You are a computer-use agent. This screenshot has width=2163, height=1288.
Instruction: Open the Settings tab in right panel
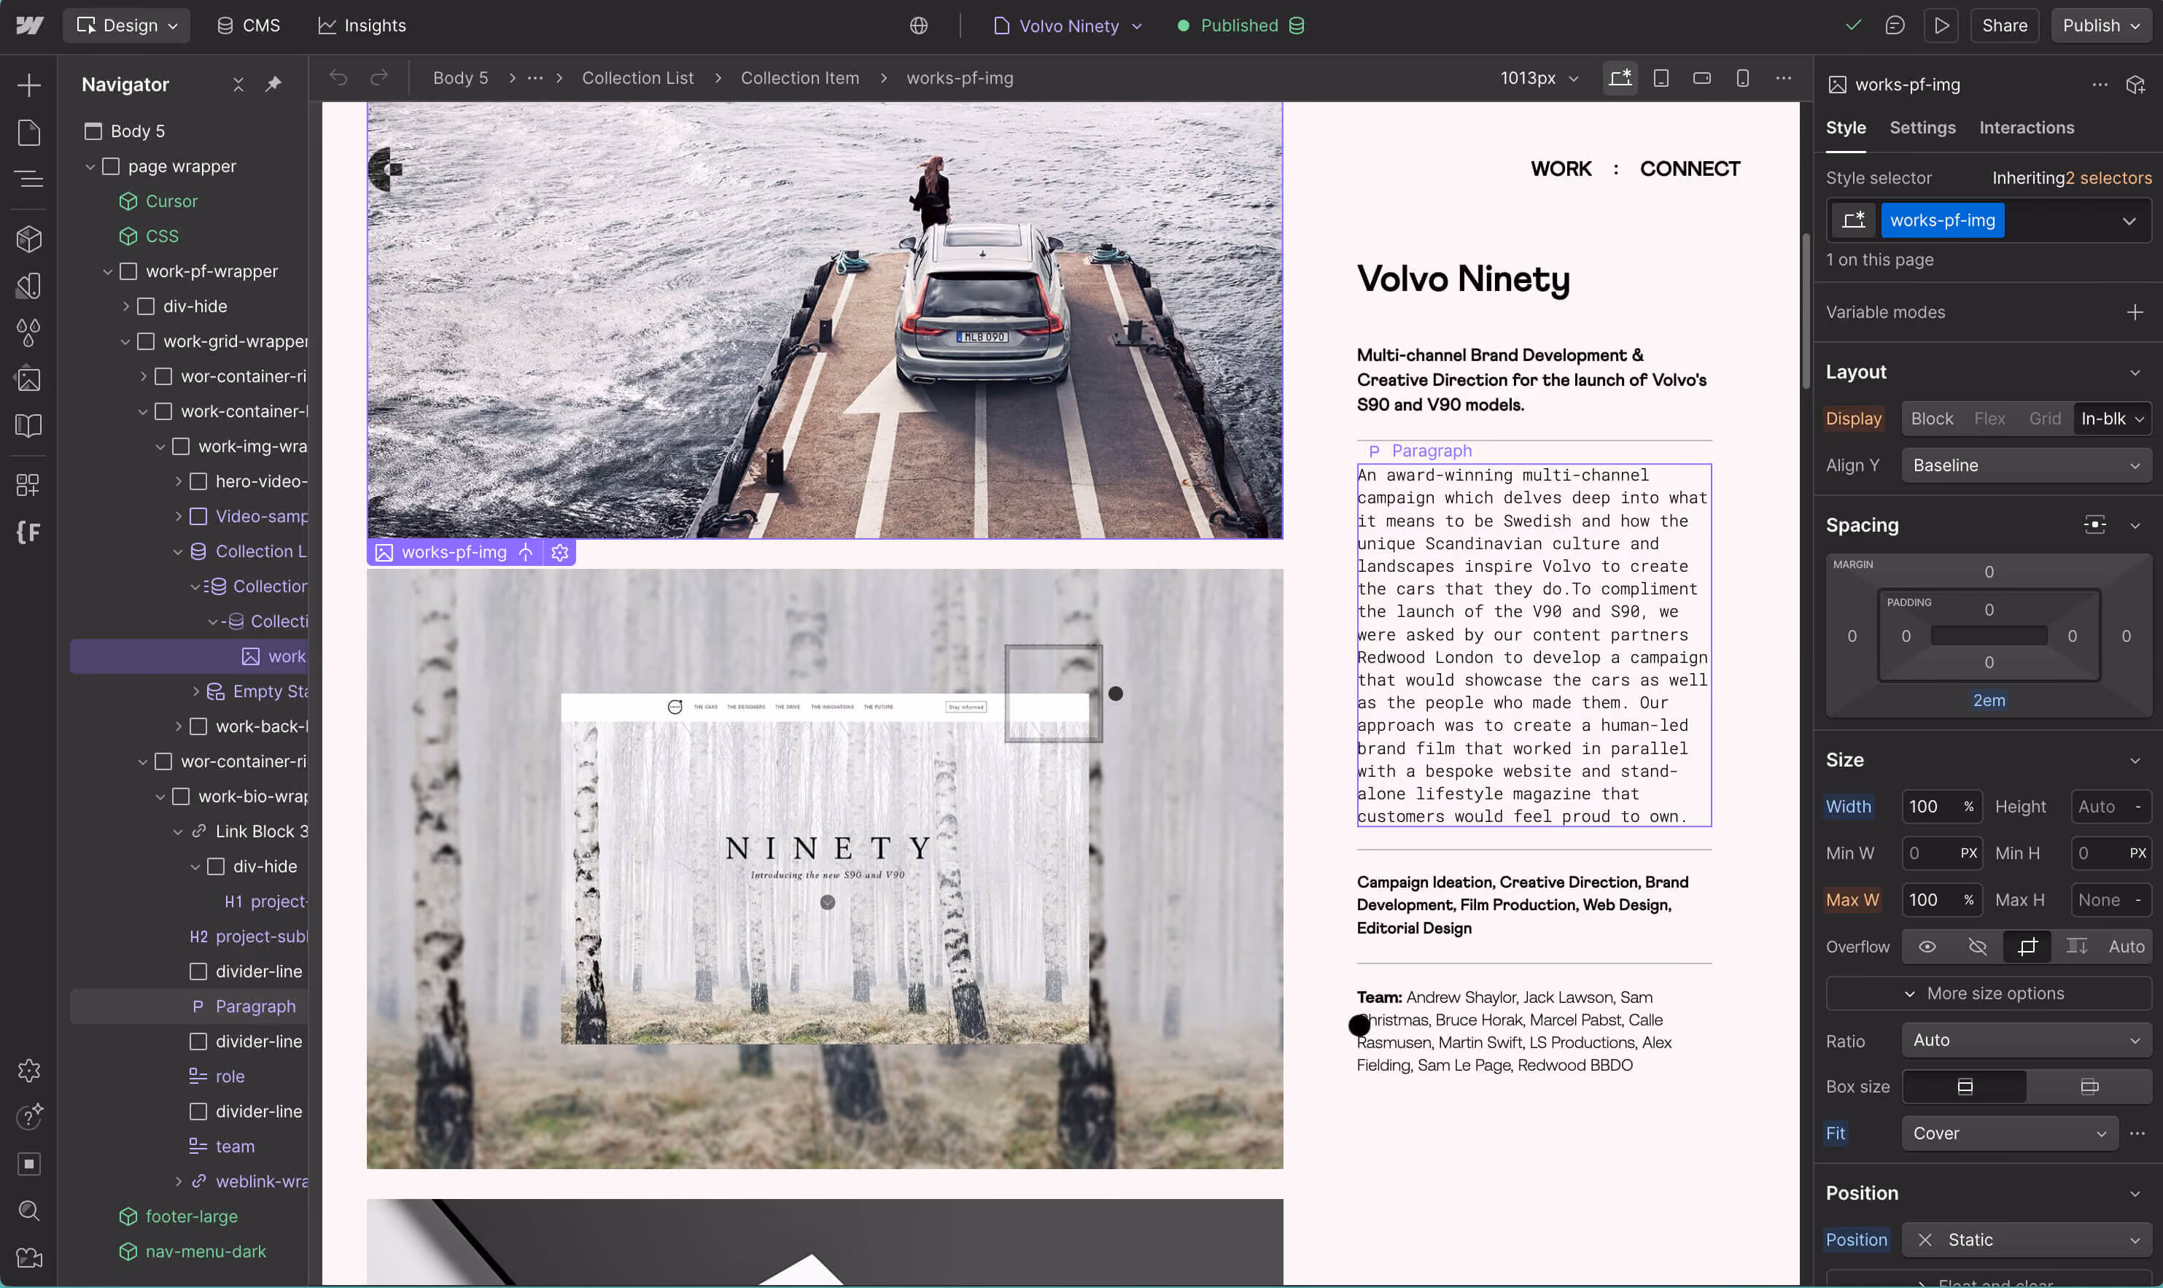(x=1922, y=128)
